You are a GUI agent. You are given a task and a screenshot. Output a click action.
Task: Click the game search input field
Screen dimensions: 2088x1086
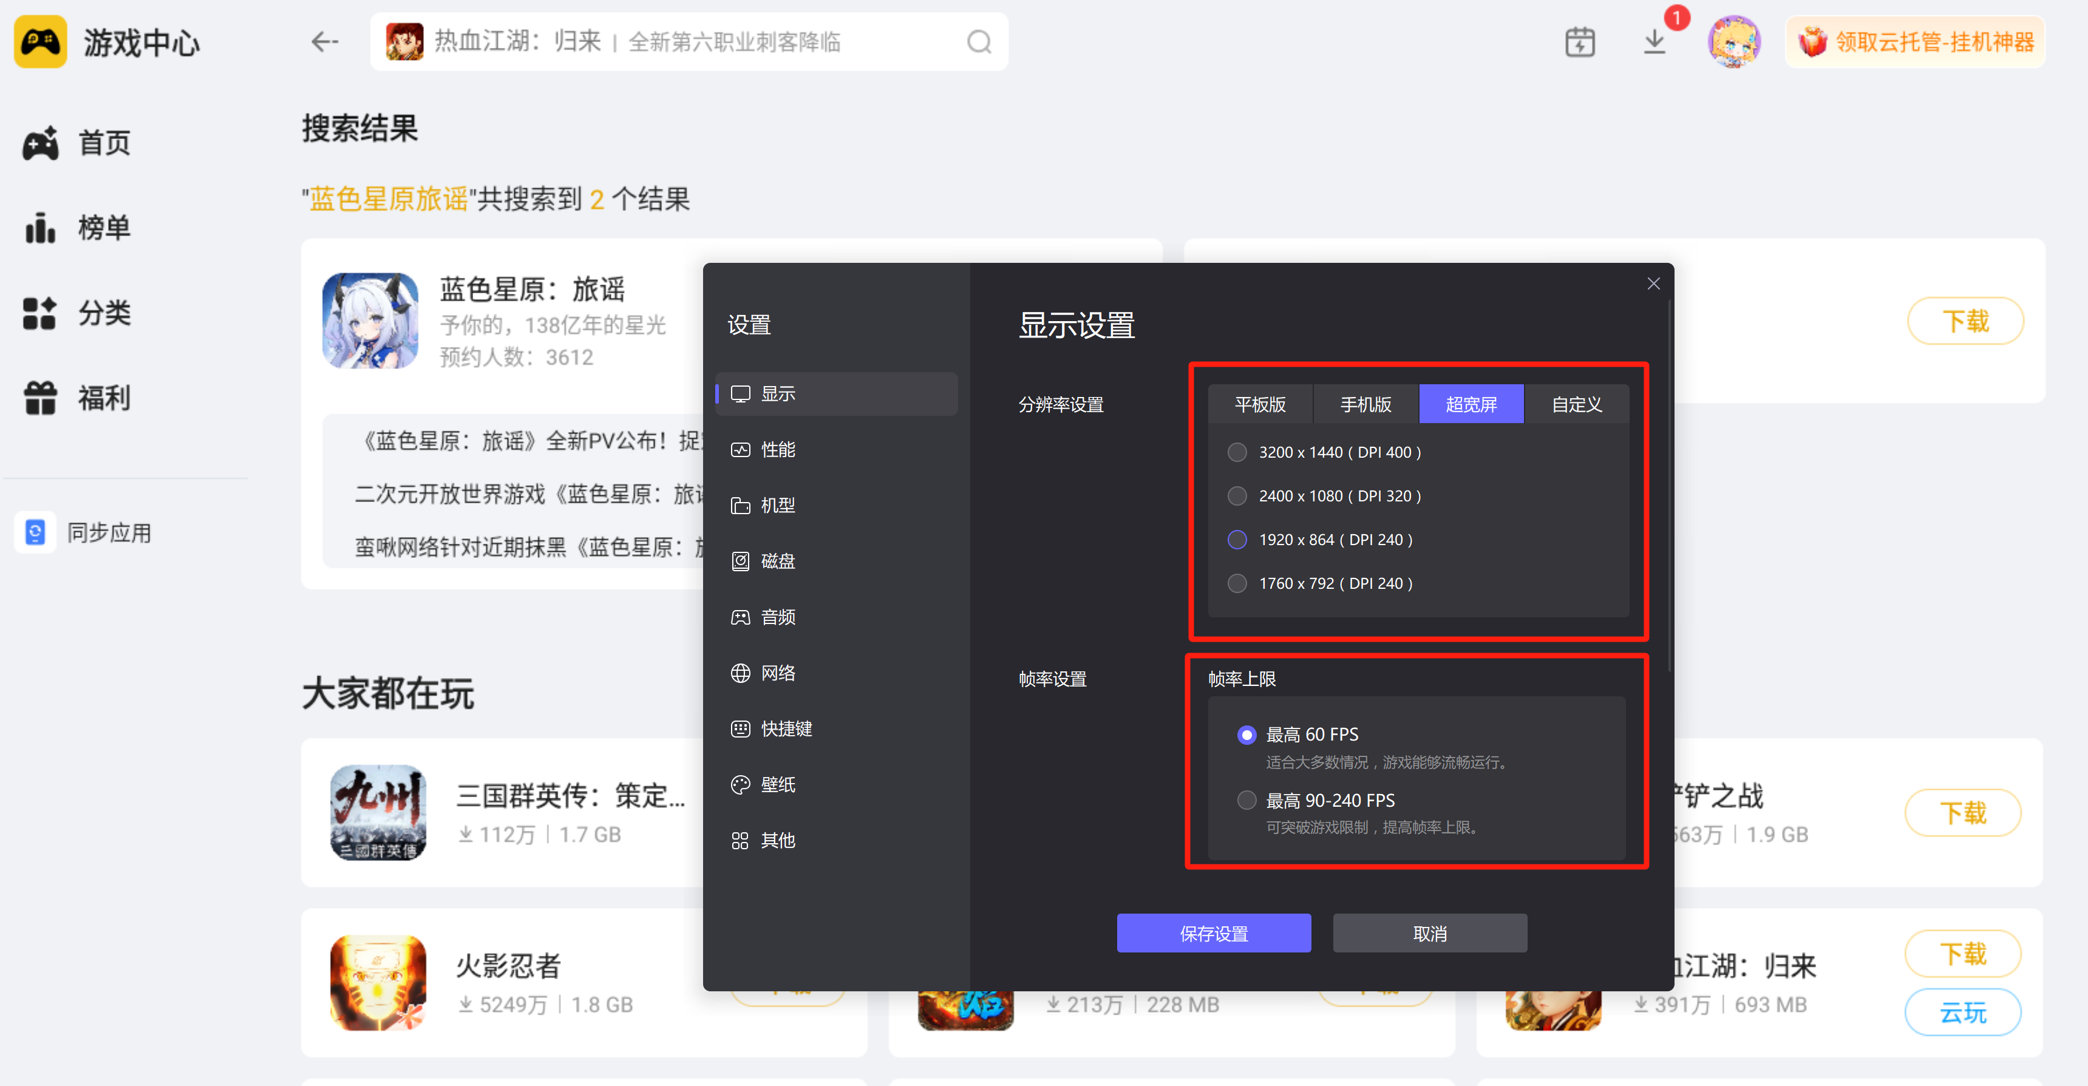point(689,41)
